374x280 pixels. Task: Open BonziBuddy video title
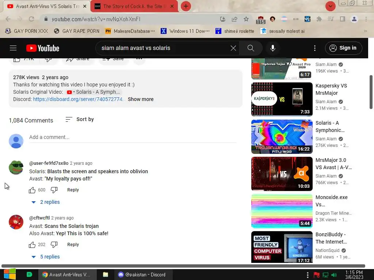(331, 238)
